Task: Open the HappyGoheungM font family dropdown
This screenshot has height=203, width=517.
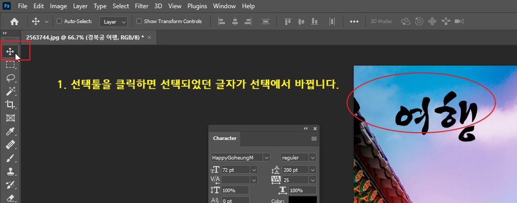Action: (x=266, y=158)
